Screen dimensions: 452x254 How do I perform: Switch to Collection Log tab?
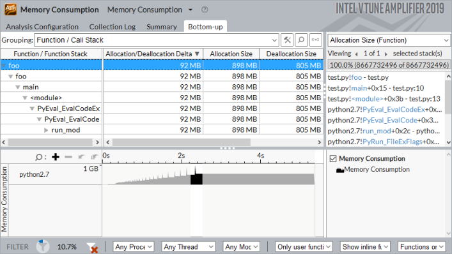point(113,27)
